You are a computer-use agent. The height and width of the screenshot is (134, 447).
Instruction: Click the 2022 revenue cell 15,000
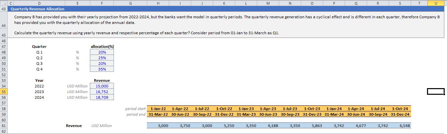click(x=102, y=86)
